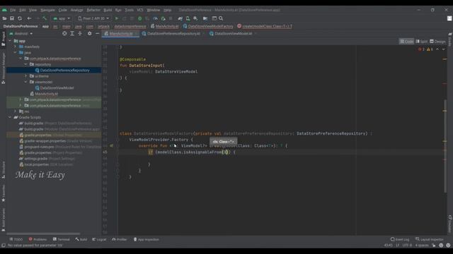Image resolution: width=453 pixels, height=254 pixels.
Task: Click the error count indicator in editor
Action: (x=421, y=49)
